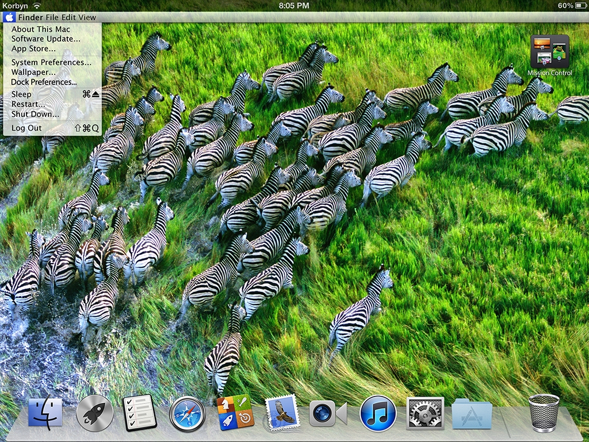The height and width of the screenshot is (442, 589).
Task: Click Shut Down... menu entry
Action: (35, 114)
